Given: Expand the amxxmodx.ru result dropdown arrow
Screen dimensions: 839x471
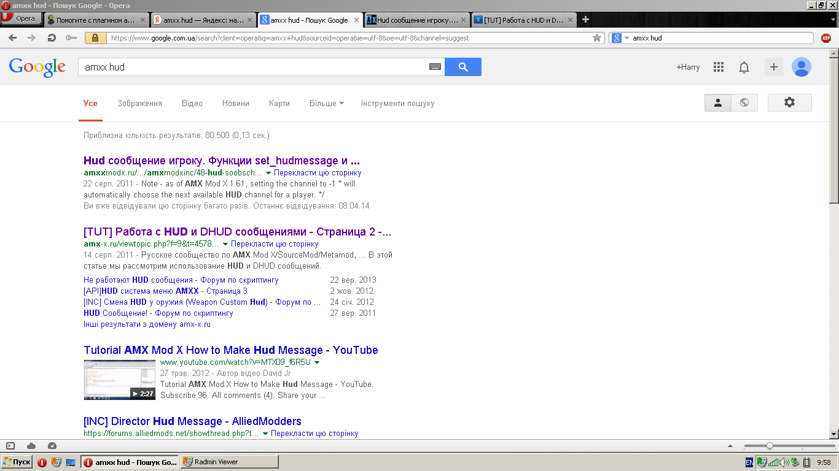Looking at the screenshot, I should pyautogui.click(x=269, y=173).
